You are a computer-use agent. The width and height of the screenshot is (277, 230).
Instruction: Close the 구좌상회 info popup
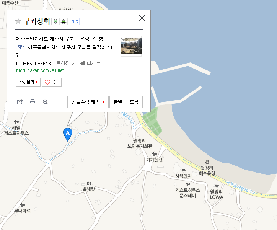(142, 18)
